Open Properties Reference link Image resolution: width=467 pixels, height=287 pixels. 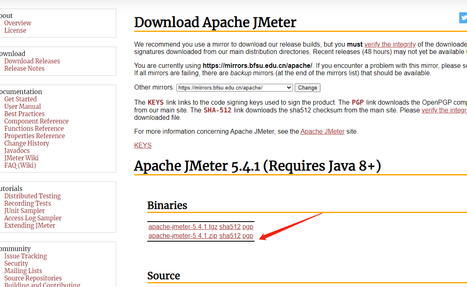[34, 136]
